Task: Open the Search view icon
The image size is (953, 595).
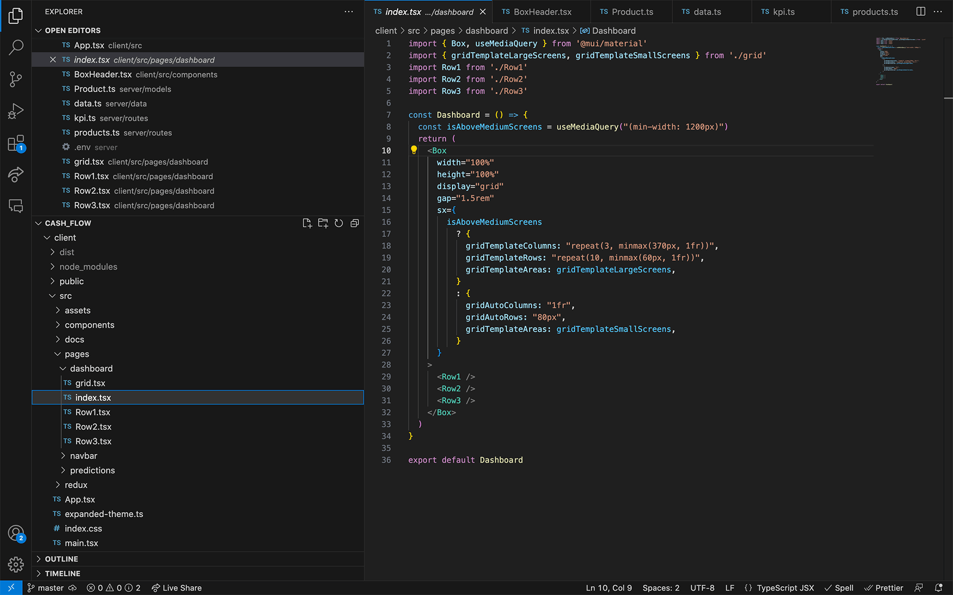Action: tap(16, 48)
